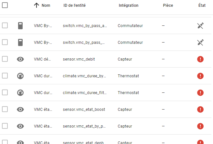Click the eye icon of sensor.vmc_etat_by_p row
The width and height of the screenshot is (213, 144).
tap(20, 126)
